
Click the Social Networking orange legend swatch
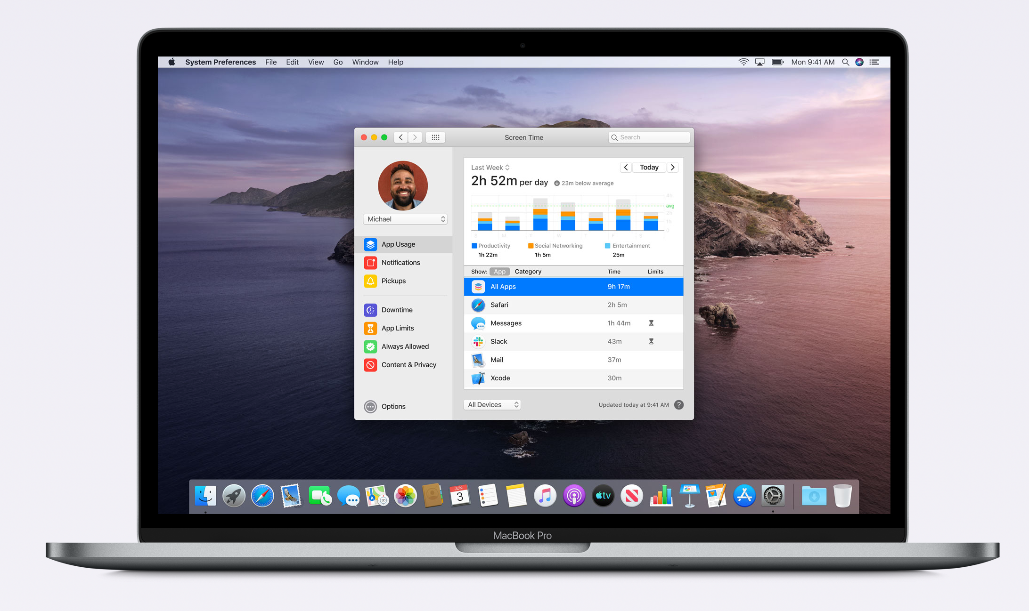pyautogui.click(x=531, y=246)
